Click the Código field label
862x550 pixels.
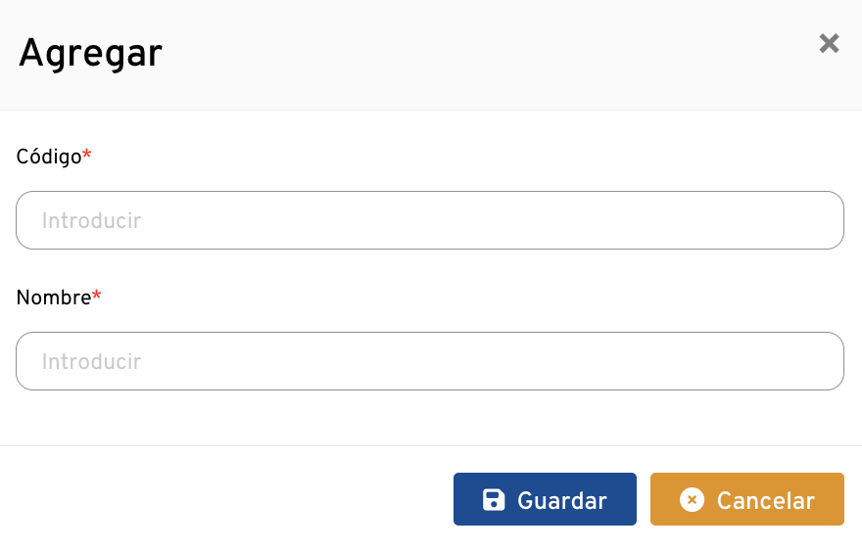49,157
